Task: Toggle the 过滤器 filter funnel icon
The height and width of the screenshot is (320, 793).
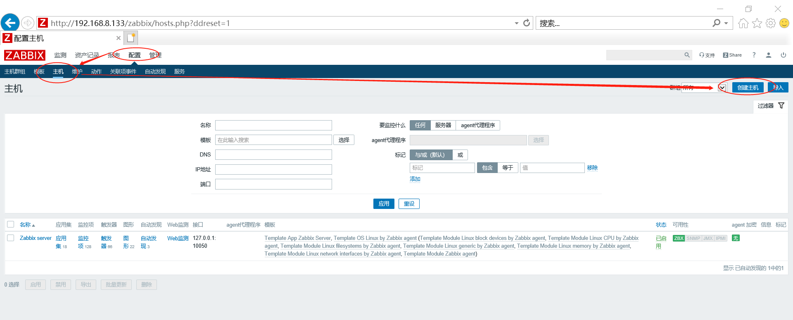Action: [781, 106]
